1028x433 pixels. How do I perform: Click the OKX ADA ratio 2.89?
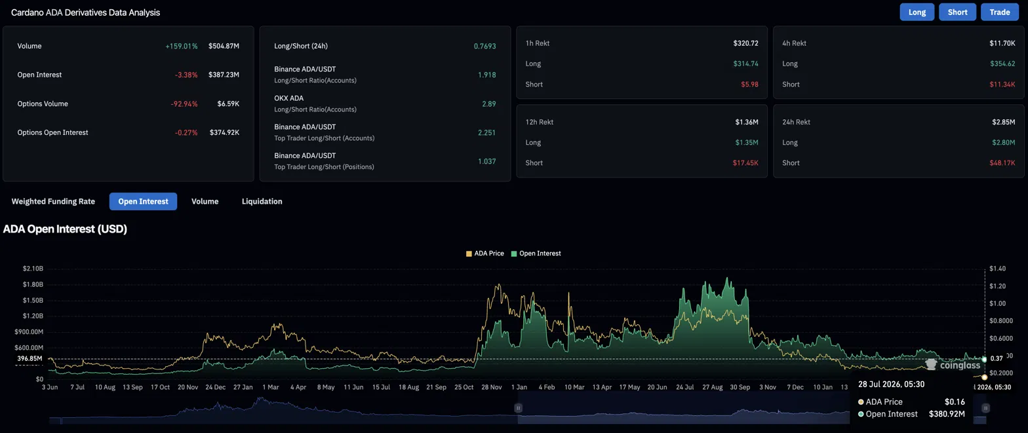tap(489, 104)
